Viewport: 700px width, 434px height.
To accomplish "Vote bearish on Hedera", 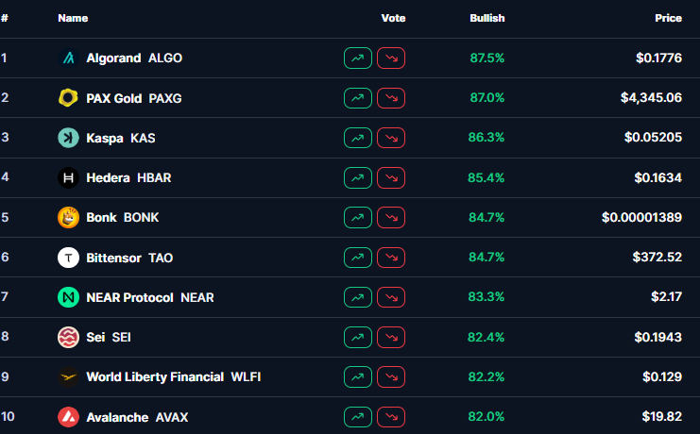I will pyautogui.click(x=391, y=177).
